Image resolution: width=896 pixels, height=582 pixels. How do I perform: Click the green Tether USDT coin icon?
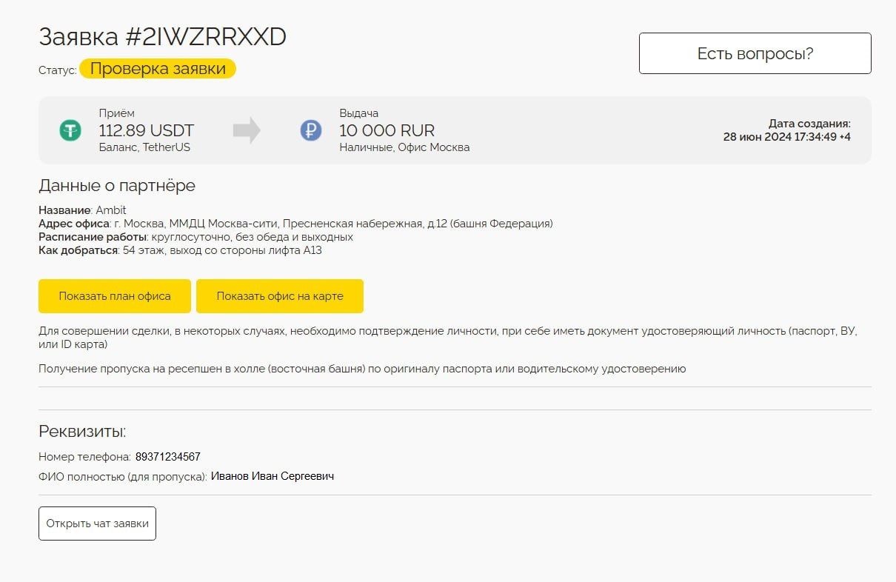(x=70, y=131)
